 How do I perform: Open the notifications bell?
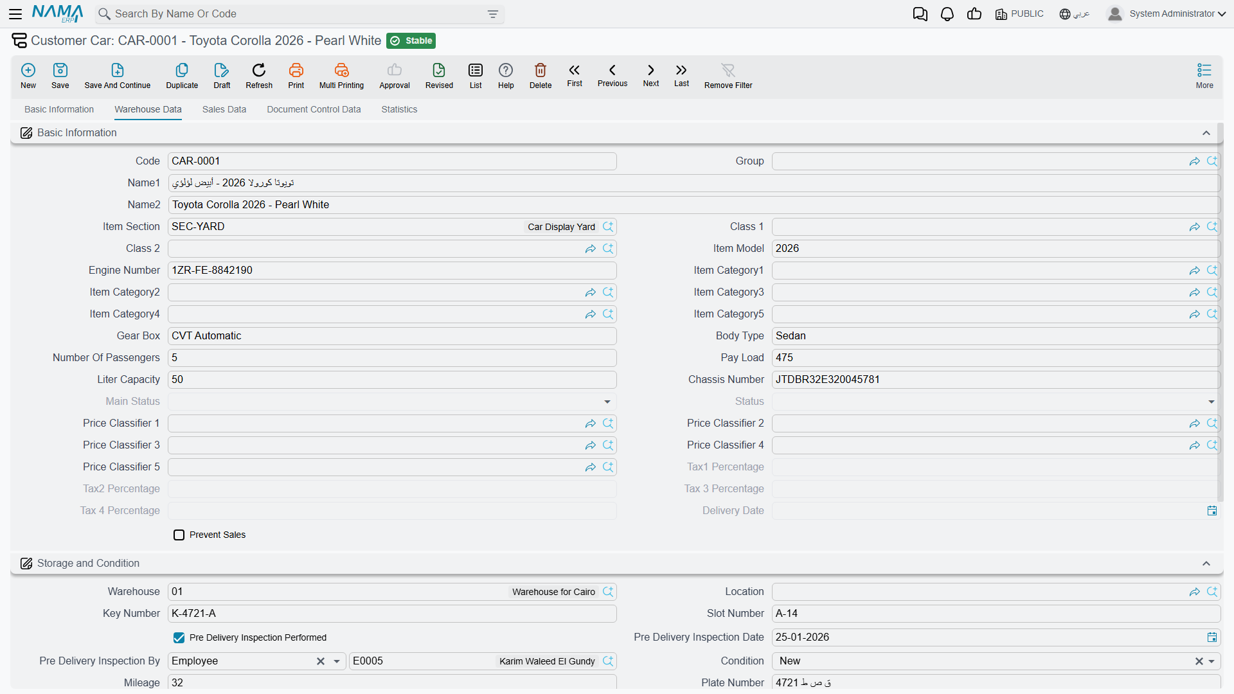click(947, 13)
